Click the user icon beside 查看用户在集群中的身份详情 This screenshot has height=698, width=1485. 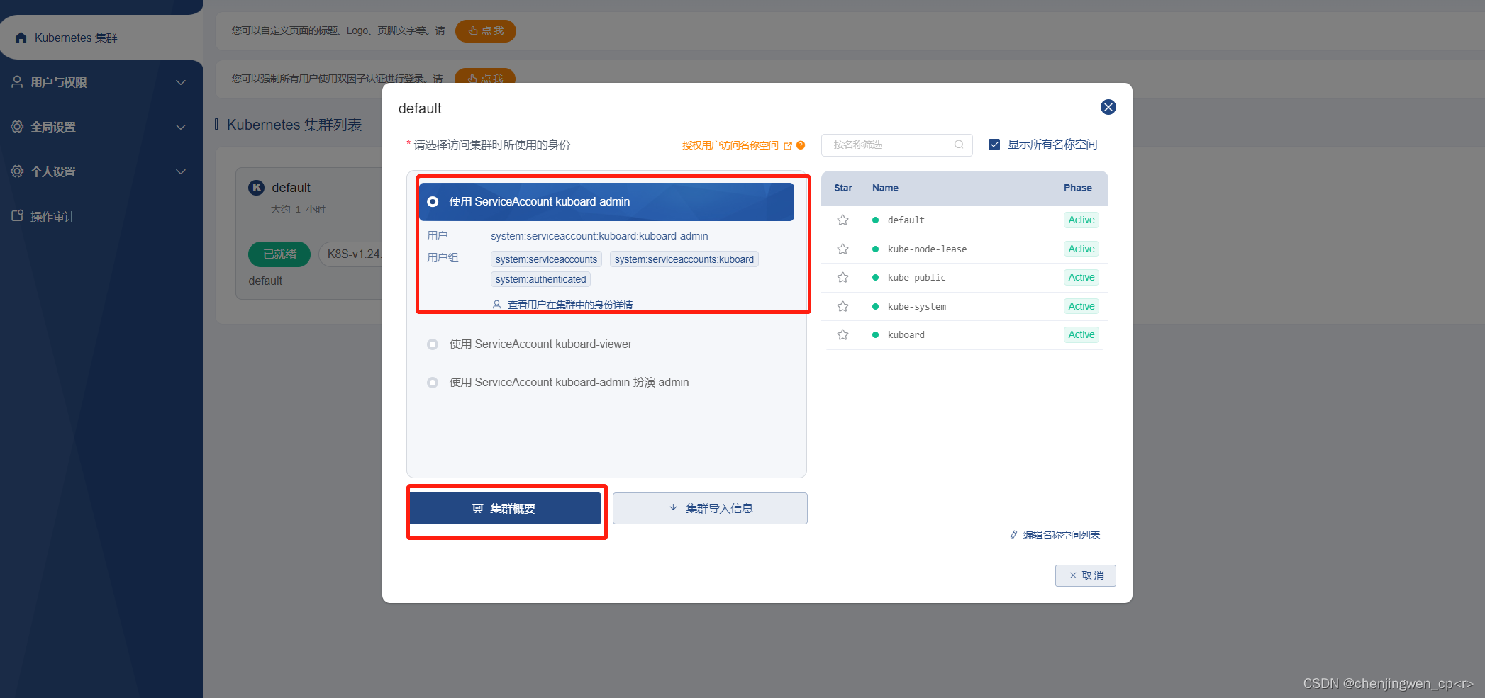(496, 305)
